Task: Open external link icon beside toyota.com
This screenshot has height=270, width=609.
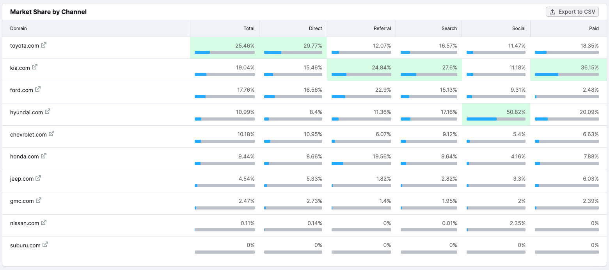Action: coord(44,45)
